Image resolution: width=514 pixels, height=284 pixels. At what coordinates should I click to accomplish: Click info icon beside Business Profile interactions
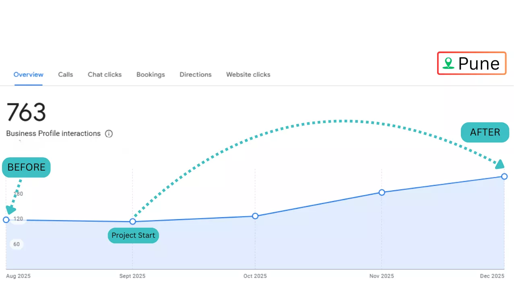(109, 134)
